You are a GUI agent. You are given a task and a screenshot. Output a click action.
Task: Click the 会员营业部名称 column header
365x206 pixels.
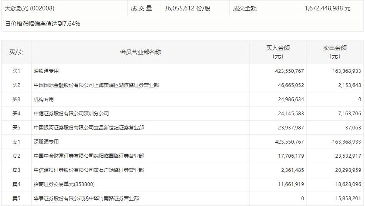(x=140, y=52)
